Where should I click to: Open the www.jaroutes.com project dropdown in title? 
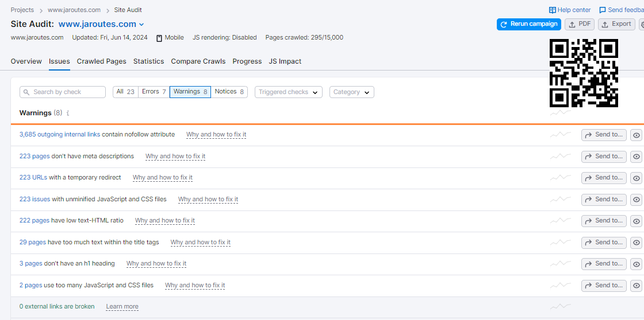[x=141, y=25]
